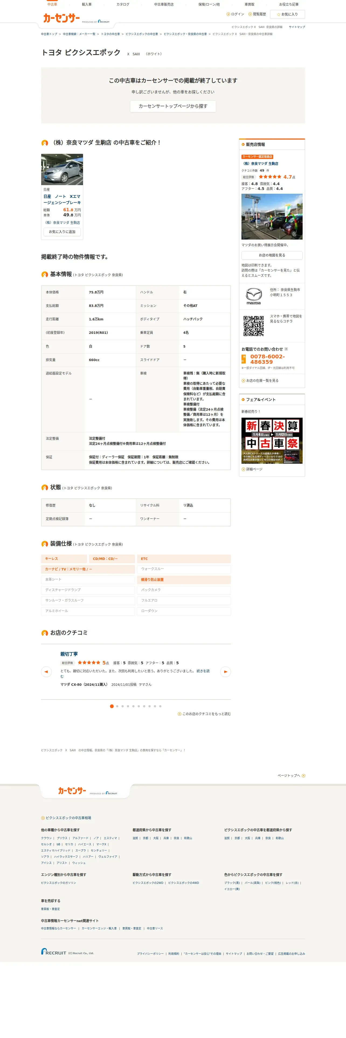Open トヨタの中古車 breadcrumb link

[x=110, y=34]
